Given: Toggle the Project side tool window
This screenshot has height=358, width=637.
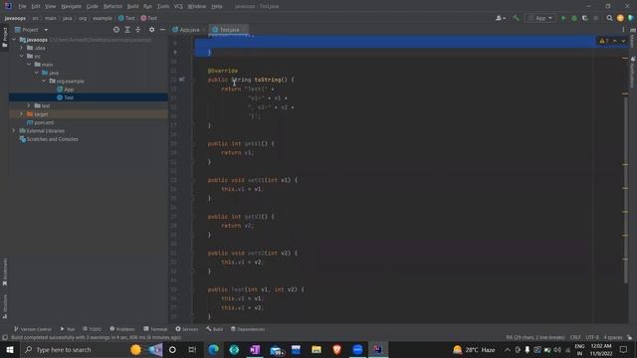Looking at the screenshot, I should click(x=4, y=38).
